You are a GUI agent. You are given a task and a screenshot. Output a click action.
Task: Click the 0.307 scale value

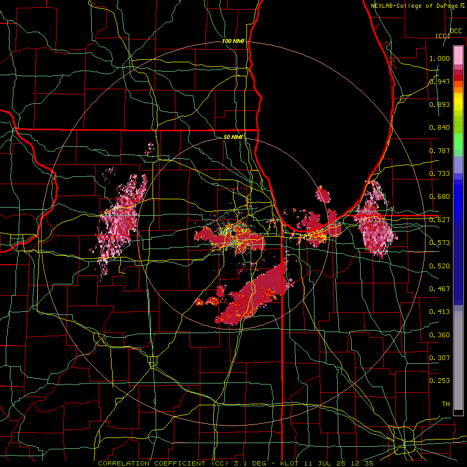point(439,358)
